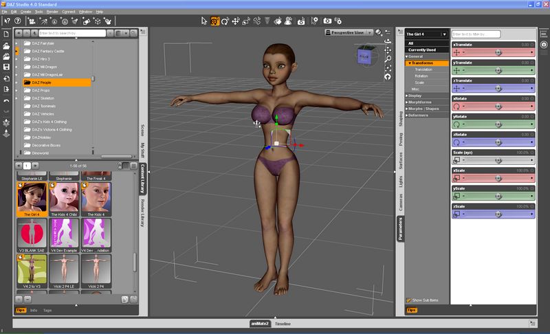The image size is (550, 334).
Task: Click the Tags button in content pane
Action: [x=47, y=311]
